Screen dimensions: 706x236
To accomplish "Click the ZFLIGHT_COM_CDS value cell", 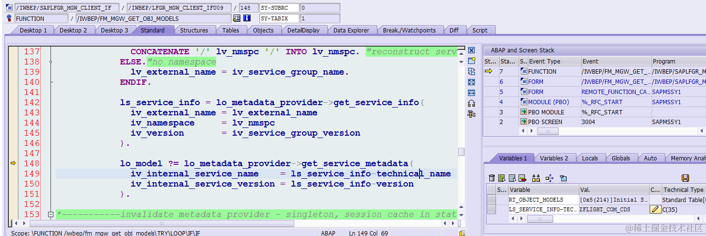I will [614, 209].
